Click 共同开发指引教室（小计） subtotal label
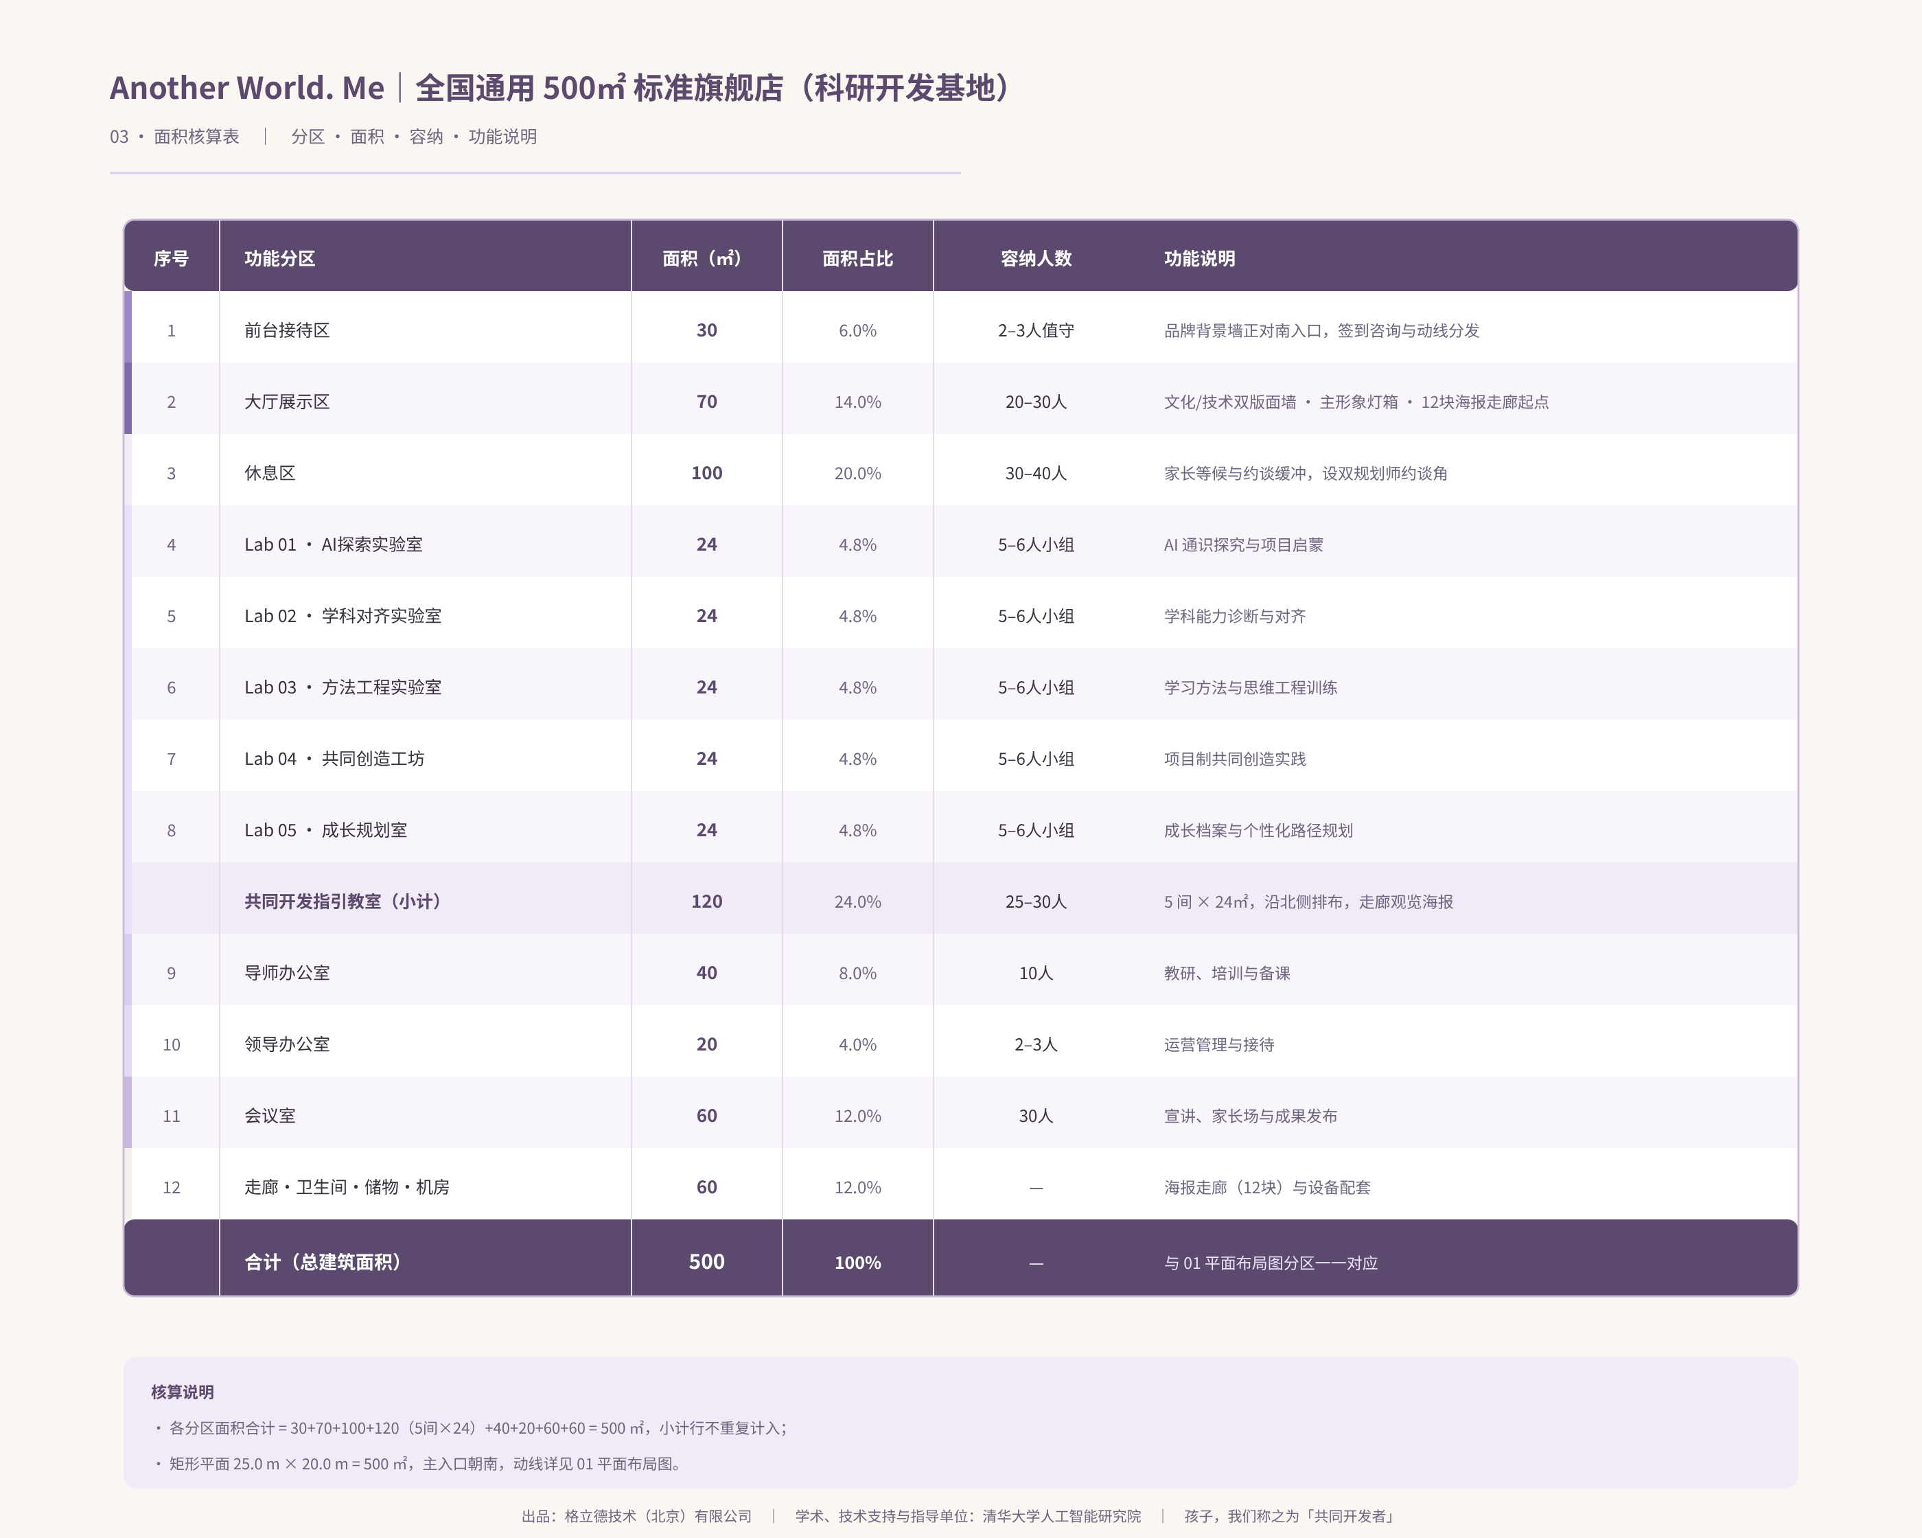The width and height of the screenshot is (1922, 1538). tap(343, 901)
